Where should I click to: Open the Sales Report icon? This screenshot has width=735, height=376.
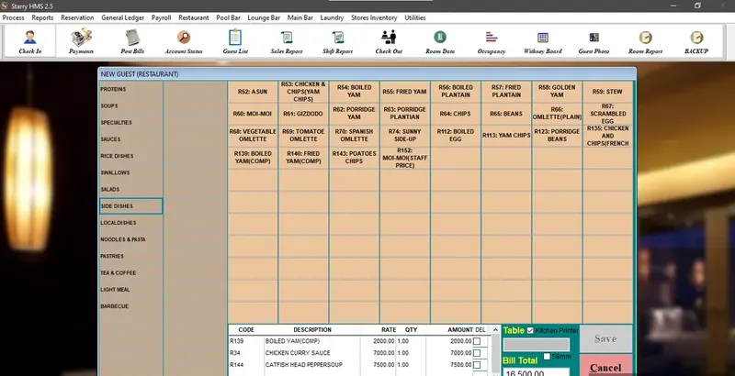(287, 41)
